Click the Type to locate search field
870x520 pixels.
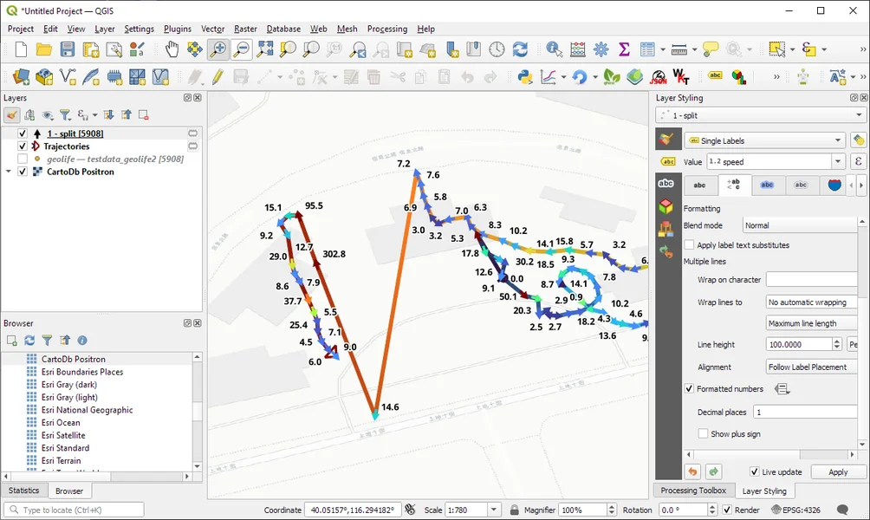75,510
